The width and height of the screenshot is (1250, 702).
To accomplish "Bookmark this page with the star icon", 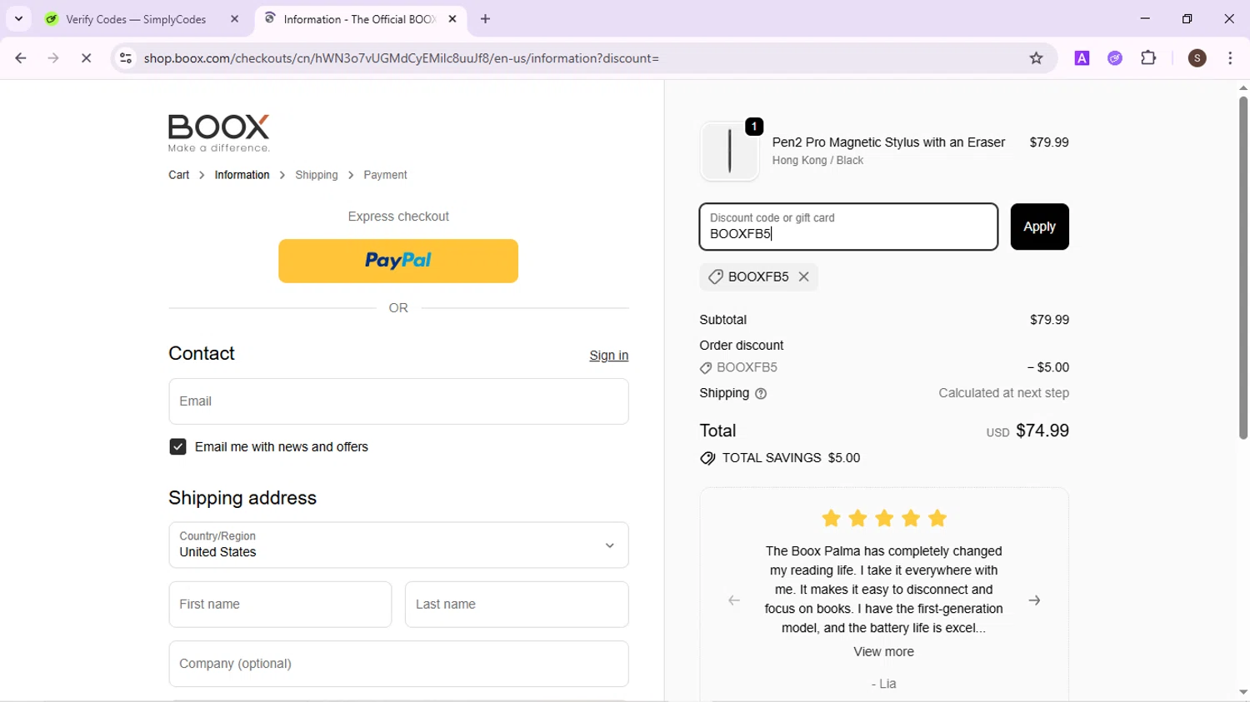I will (1037, 58).
